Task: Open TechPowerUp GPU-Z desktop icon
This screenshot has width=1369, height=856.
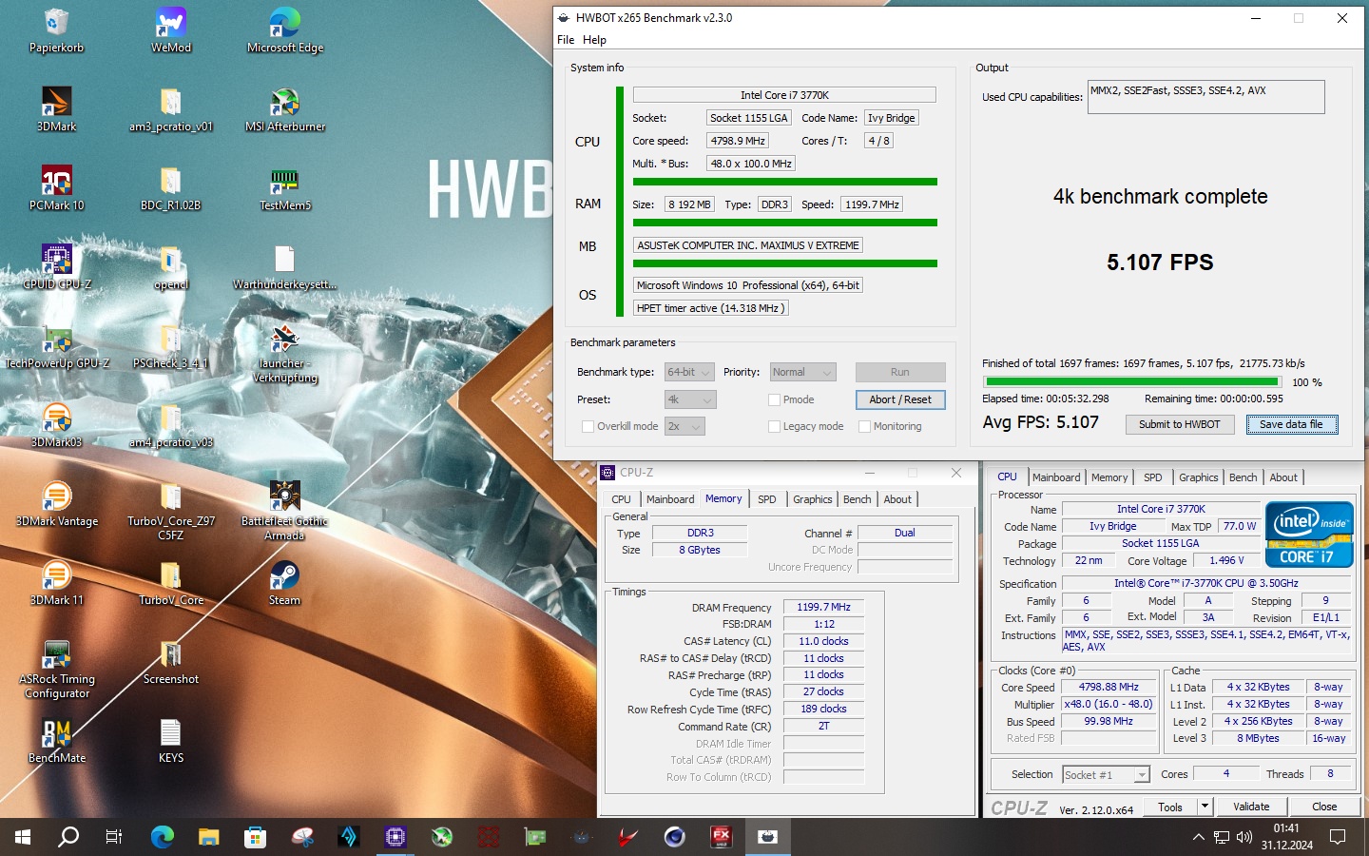Action: pos(56,346)
